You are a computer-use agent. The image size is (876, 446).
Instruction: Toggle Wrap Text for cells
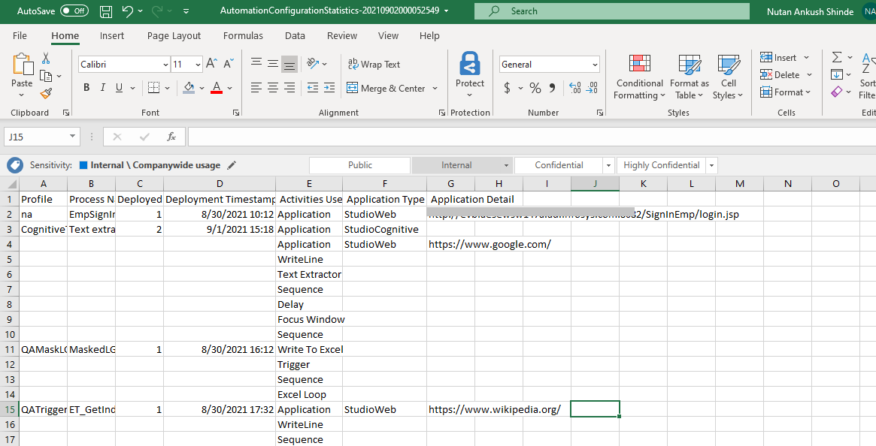click(x=373, y=65)
